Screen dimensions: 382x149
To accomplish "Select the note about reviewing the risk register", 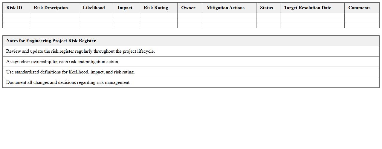I will pos(81,51).
